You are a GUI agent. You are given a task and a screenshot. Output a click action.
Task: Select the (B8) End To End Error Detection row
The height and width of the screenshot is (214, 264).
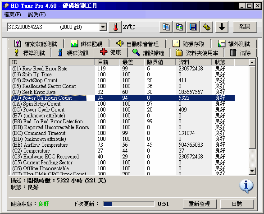click(x=123, y=121)
